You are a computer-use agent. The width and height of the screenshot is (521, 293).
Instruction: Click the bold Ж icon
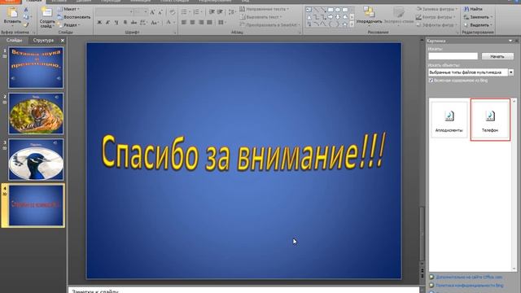point(99,23)
